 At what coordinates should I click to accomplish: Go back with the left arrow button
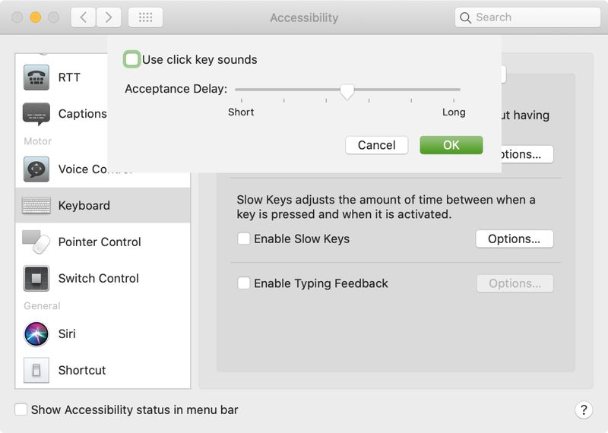(x=83, y=17)
